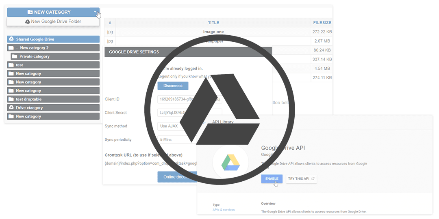The height and width of the screenshot is (219, 439).
Task: Open the New Category dropdown arrow
Action: [x=96, y=12]
